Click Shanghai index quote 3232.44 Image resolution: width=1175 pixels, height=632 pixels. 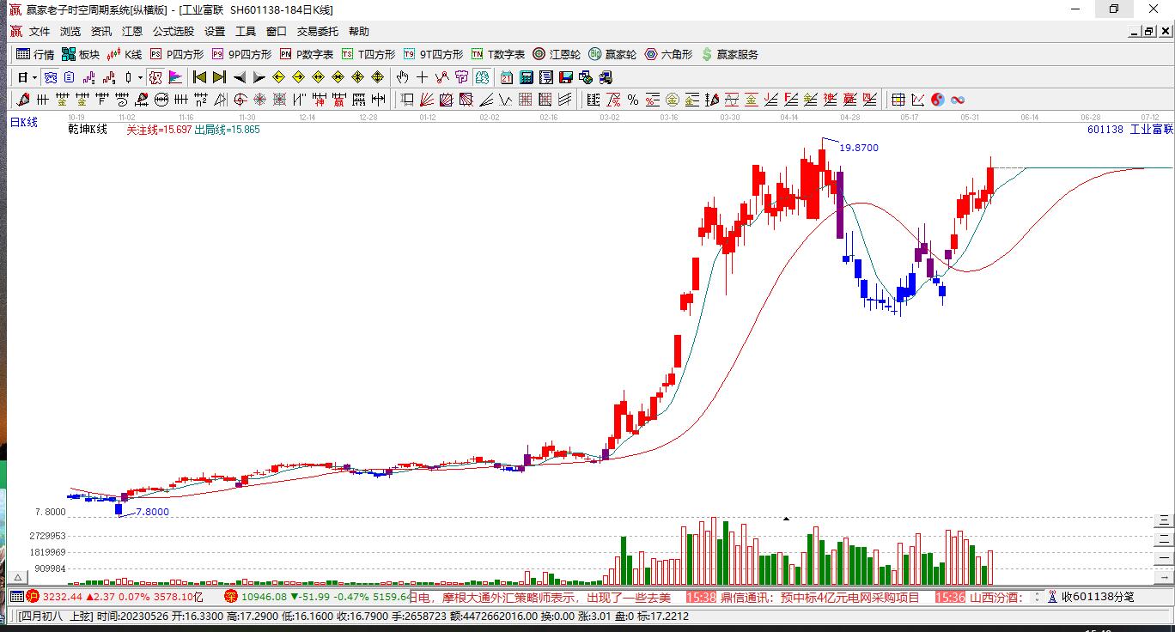tap(62, 597)
